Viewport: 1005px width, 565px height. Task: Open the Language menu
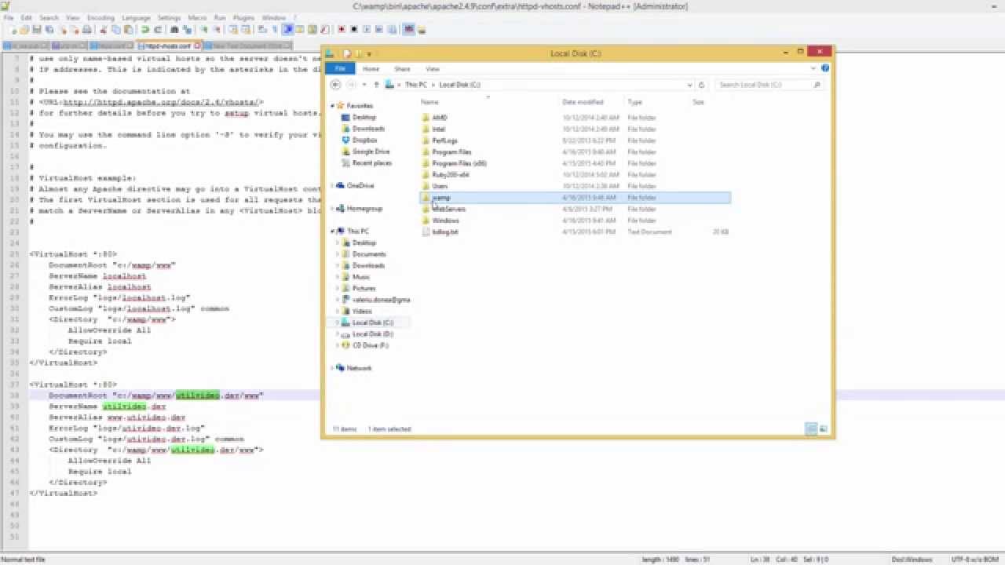(x=136, y=17)
